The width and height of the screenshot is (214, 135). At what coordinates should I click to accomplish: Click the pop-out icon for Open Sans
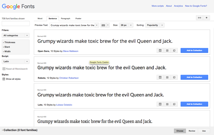click(x=174, y=51)
